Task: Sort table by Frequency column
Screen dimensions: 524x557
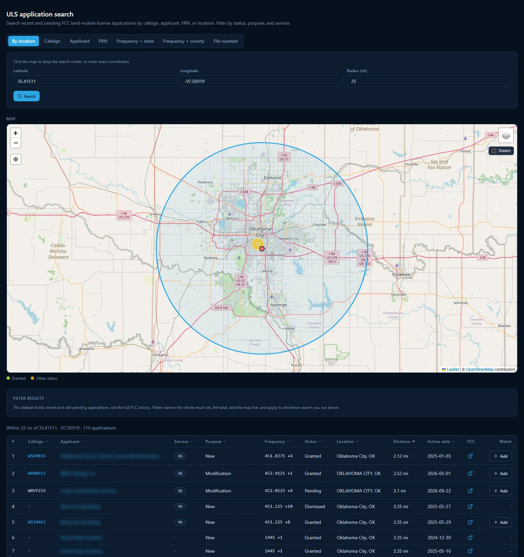Action: click(277, 442)
